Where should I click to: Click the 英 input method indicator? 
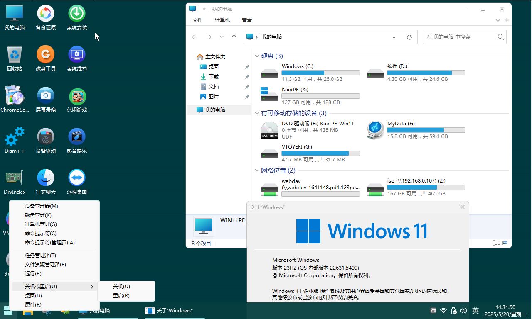(x=475, y=311)
